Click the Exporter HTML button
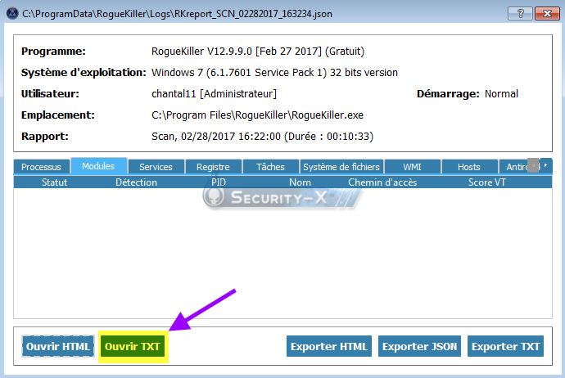Screen dimensions: 565x378 [x=329, y=346]
